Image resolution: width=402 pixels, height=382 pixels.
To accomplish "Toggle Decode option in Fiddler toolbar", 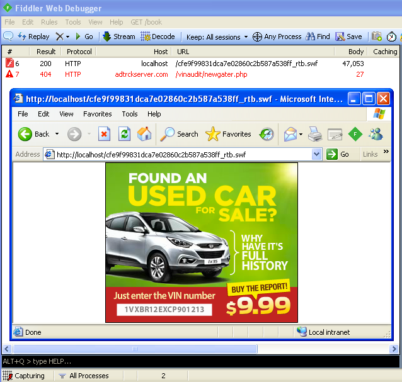I will (x=158, y=37).
